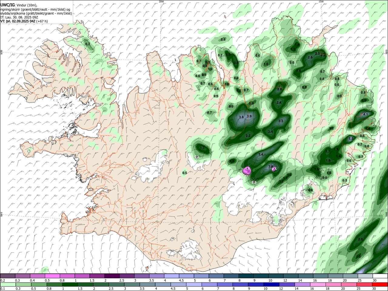
Task: Click the "3.8" precipitation value on the map
Action: pos(241,117)
